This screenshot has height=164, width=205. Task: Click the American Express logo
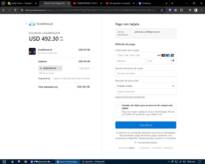coord(168,55)
